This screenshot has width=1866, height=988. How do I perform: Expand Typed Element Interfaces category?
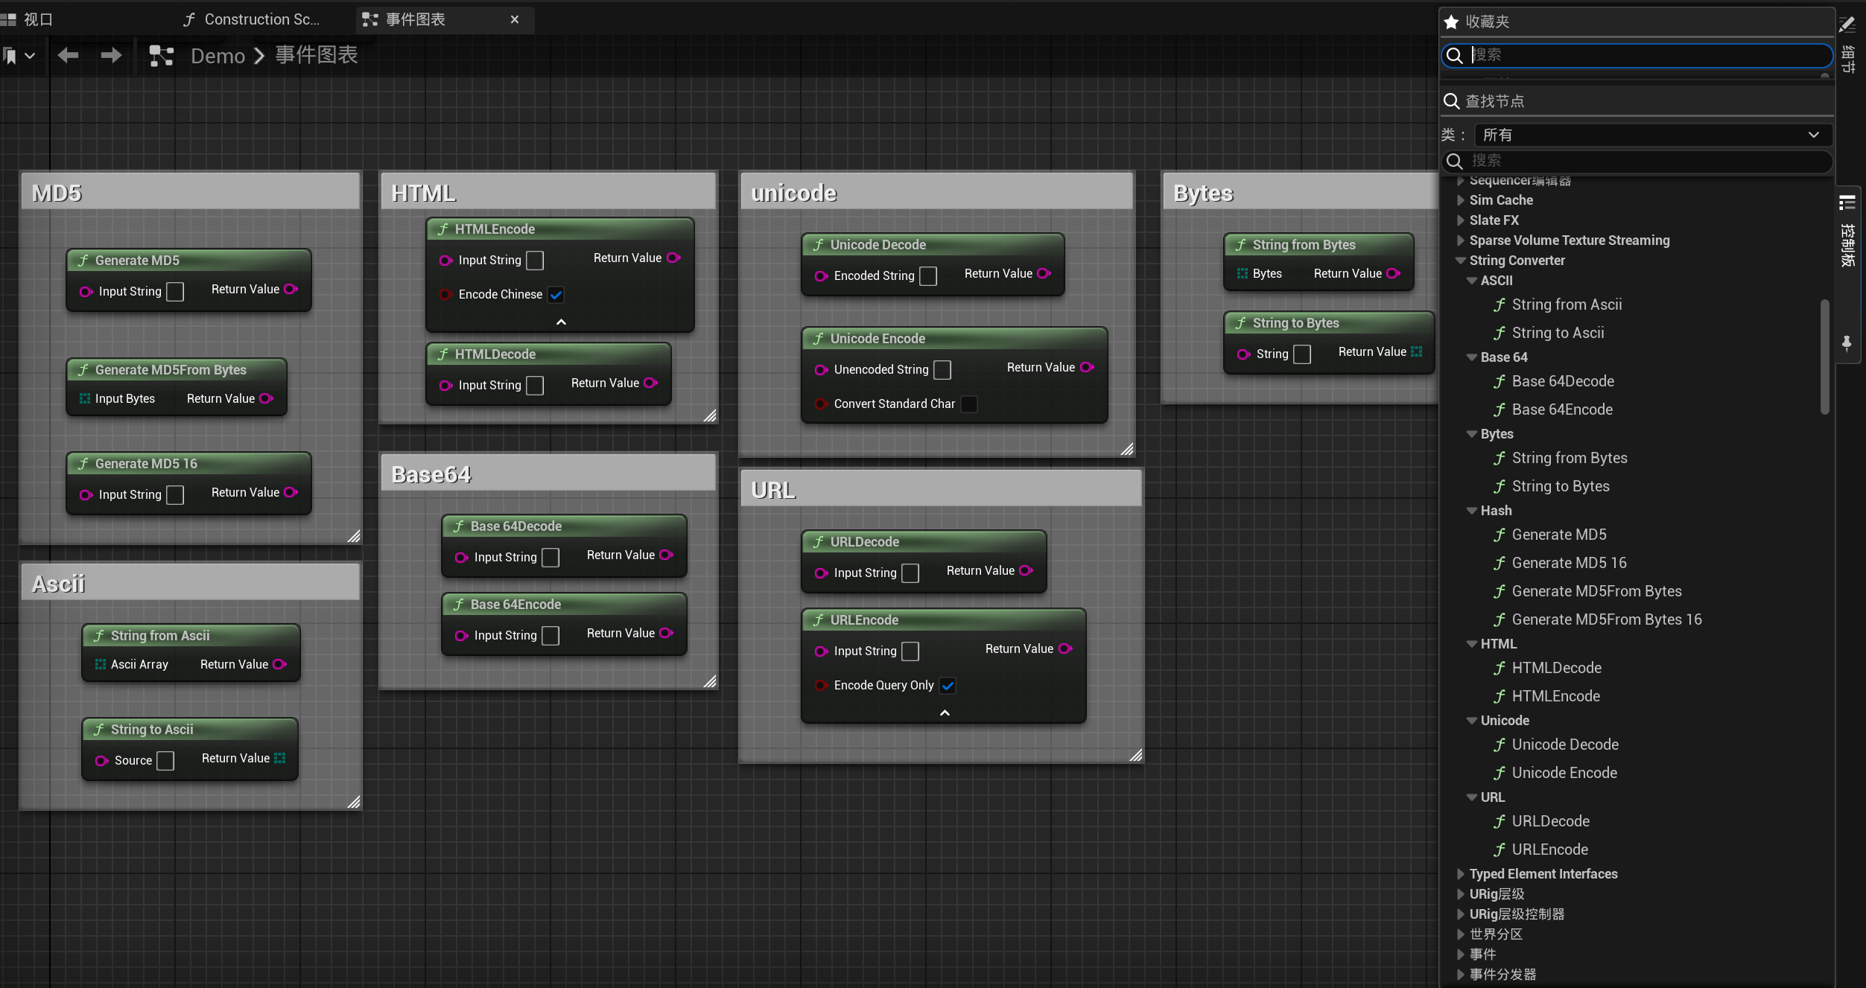point(1460,874)
